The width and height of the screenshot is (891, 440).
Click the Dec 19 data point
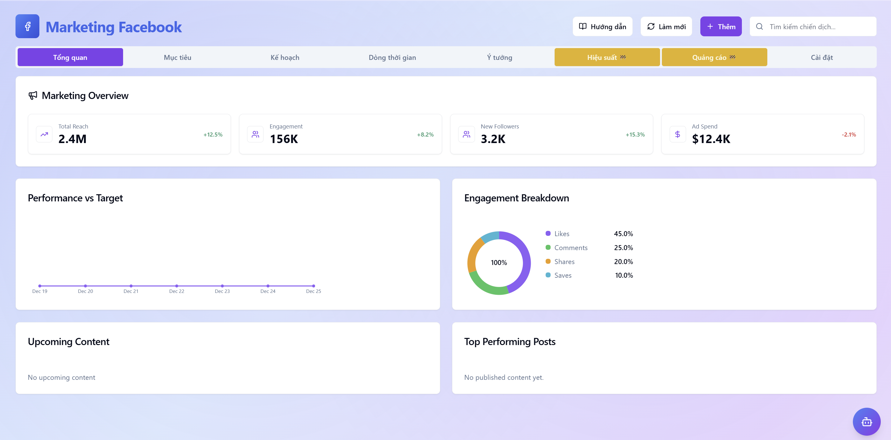pyautogui.click(x=40, y=286)
